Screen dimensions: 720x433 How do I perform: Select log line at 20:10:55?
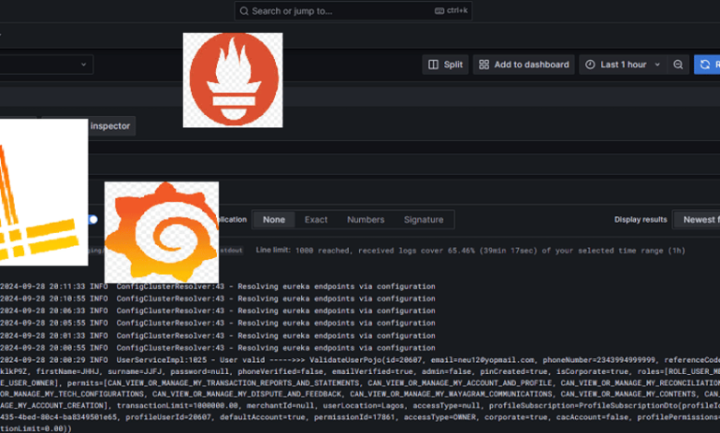point(218,298)
